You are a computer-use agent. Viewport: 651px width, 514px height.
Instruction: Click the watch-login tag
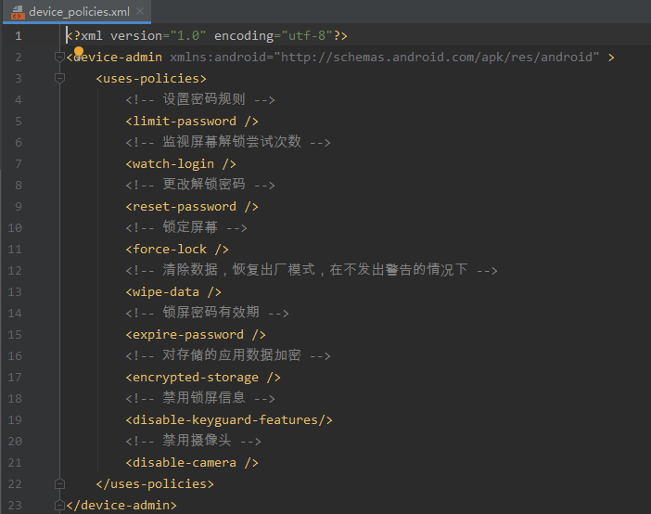click(x=181, y=164)
